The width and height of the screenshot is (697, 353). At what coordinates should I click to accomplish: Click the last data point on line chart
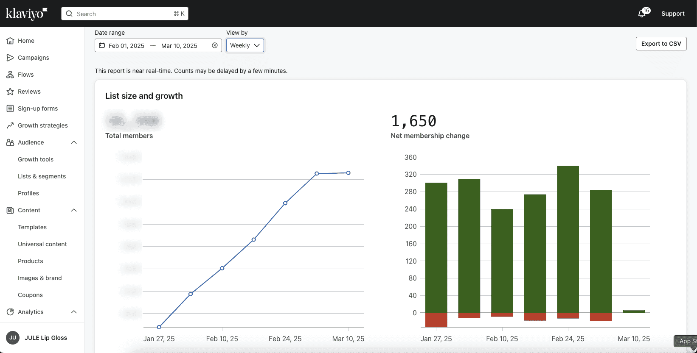click(x=348, y=173)
